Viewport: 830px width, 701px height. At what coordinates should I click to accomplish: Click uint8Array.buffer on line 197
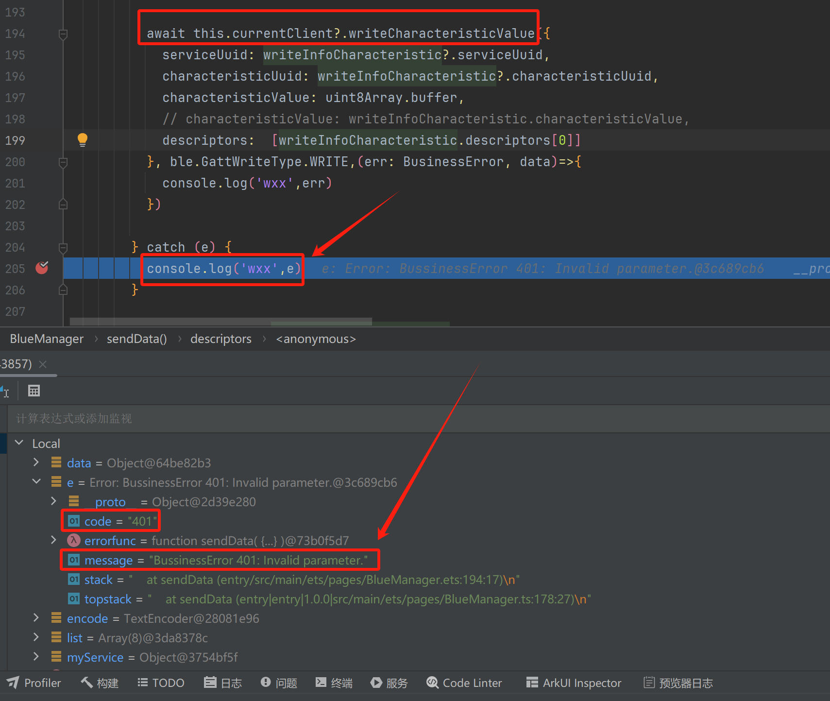(x=391, y=98)
